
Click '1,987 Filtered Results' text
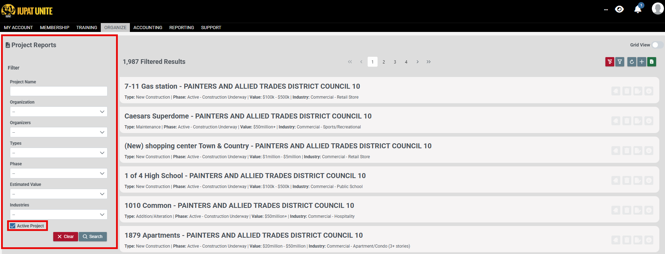pyautogui.click(x=154, y=62)
